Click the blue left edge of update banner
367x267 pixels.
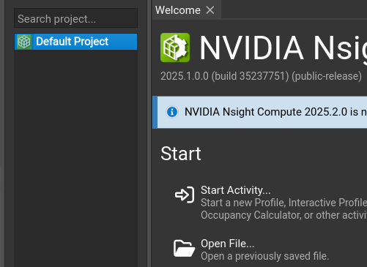click(x=155, y=112)
